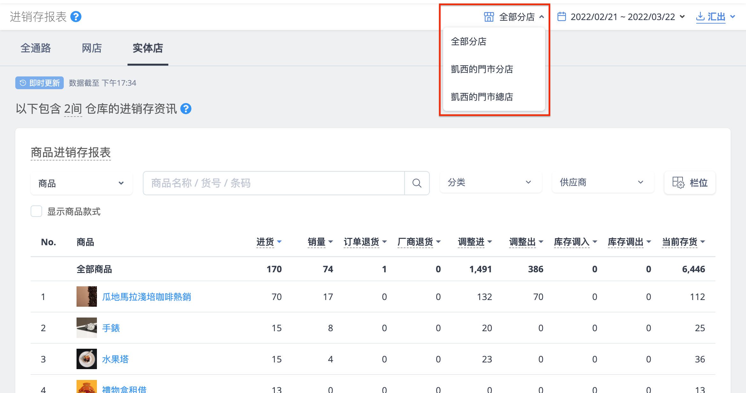The height and width of the screenshot is (393, 746).
Task: Click the 手錶 product thumbnail image
Action: (87, 328)
